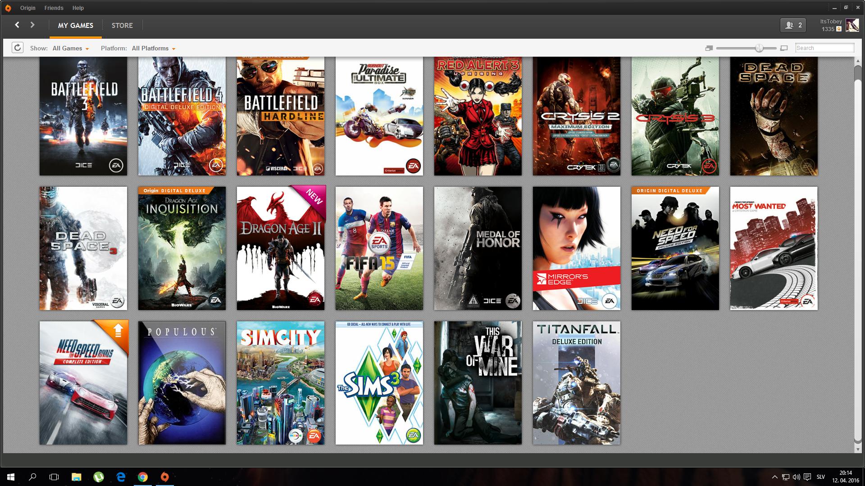
Task: Refresh the games library
Action: pos(17,48)
